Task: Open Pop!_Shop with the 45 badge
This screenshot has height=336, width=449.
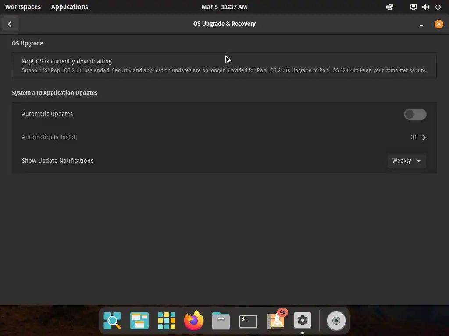Action: (276, 320)
